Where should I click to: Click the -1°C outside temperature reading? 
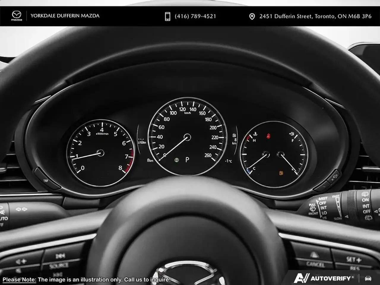[x=228, y=161]
